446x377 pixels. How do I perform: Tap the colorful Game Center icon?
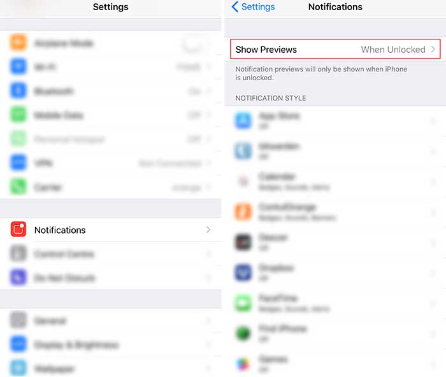[243, 364]
